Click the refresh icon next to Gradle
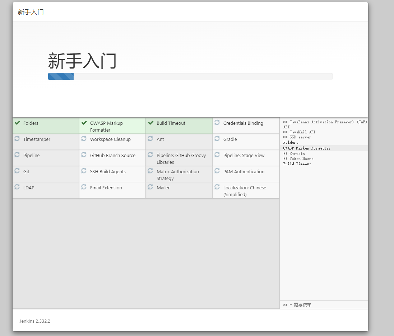This screenshot has width=394, height=336. point(217,139)
